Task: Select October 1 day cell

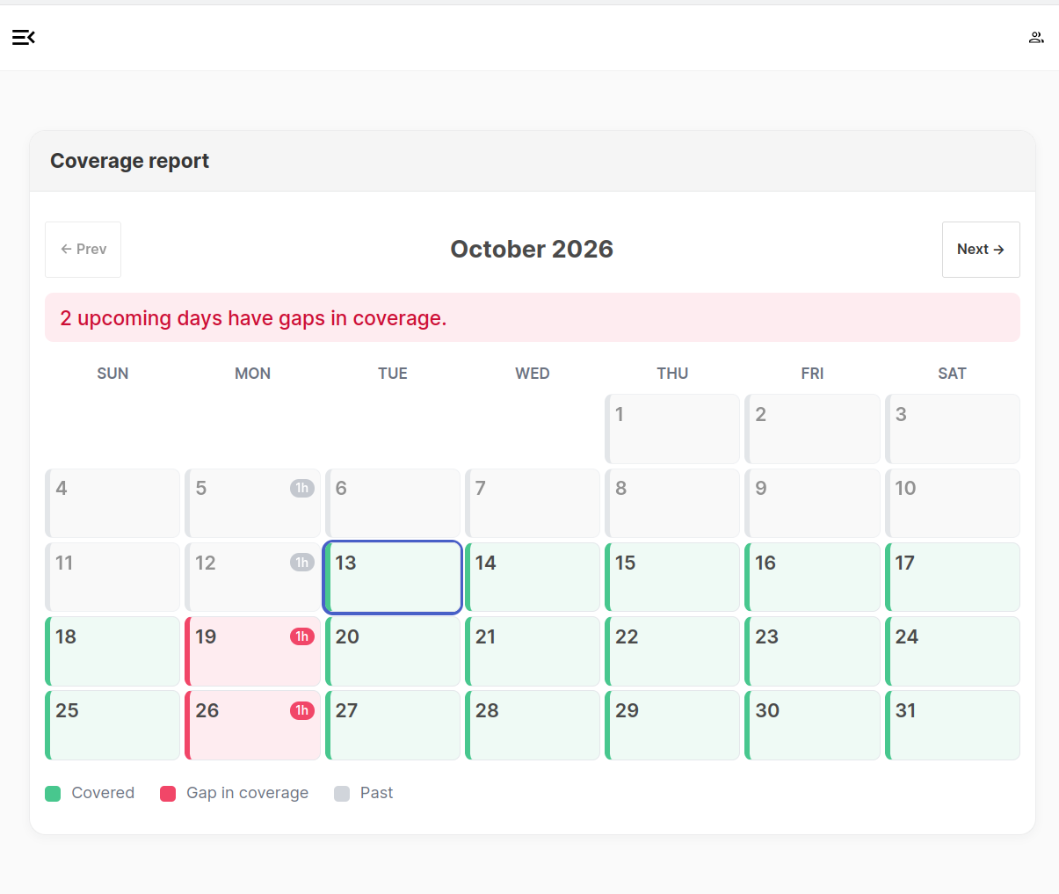Action: pyautogui.click(x=672, y=429)
